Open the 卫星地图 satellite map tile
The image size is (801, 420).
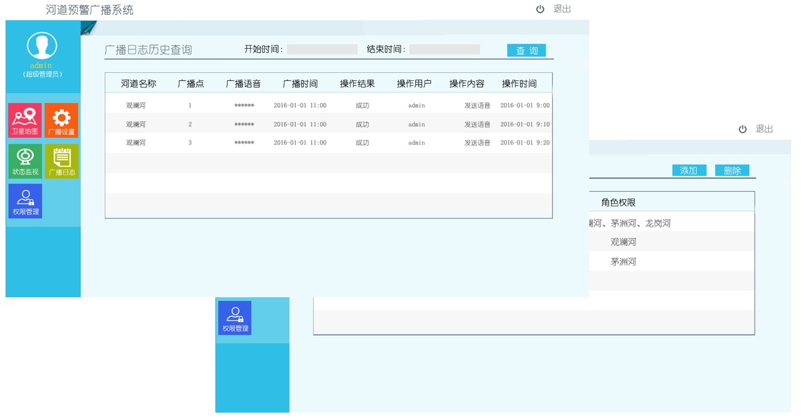tap(25, 120)
